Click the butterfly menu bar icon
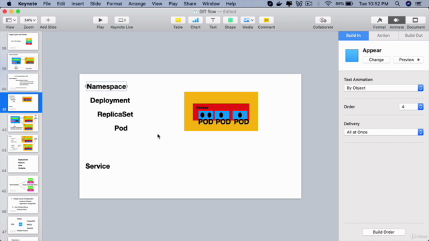This screenshot has height=241, width=429. pos(299,4)
